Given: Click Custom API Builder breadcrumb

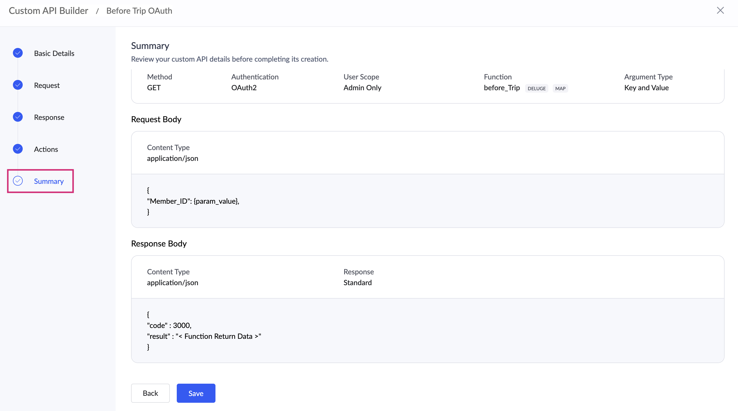Looking at the screenshot, I should click(x=49, y=11).
